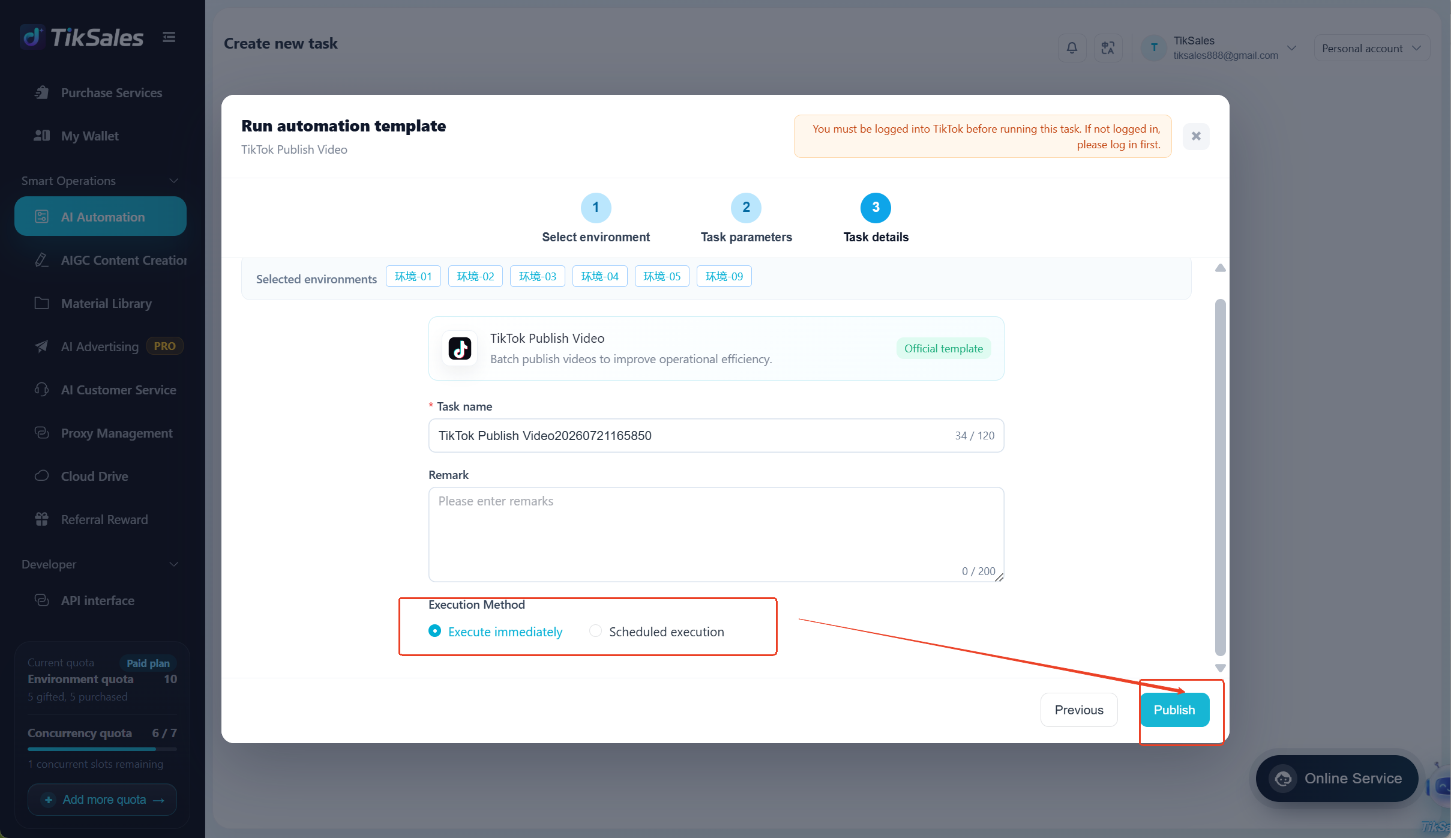Open the Online Service chat icon
Viewport: 1451px width, 838px height.
click(x=1284, y=779)
